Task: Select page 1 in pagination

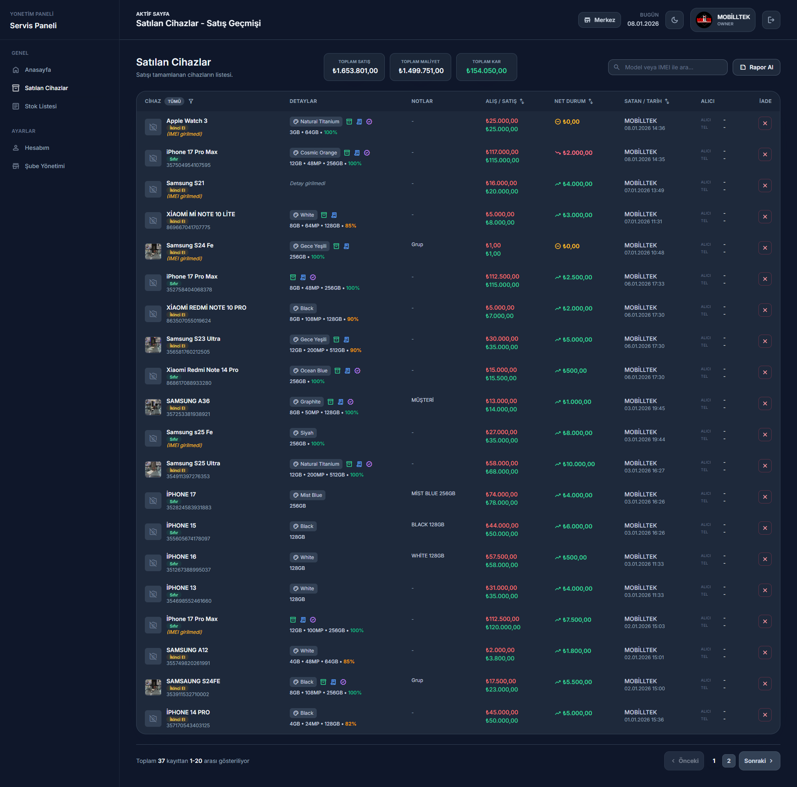Action: [714, 761]
